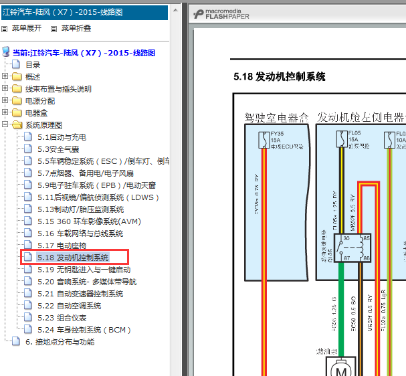The image size is (406, 376).
Task: Select 5.18 发动机控制系统 entry
Action: point(73,258)
